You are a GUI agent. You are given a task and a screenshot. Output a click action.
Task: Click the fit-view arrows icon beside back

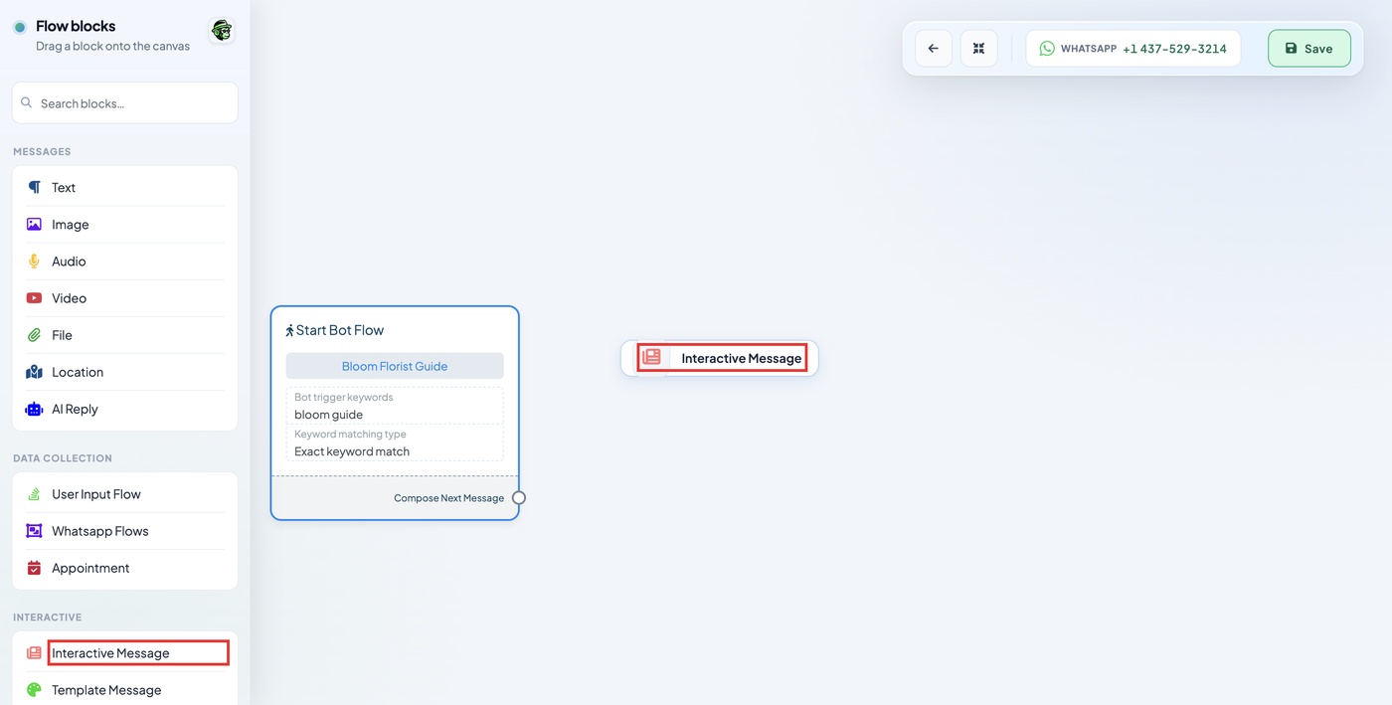click(978, 48)
